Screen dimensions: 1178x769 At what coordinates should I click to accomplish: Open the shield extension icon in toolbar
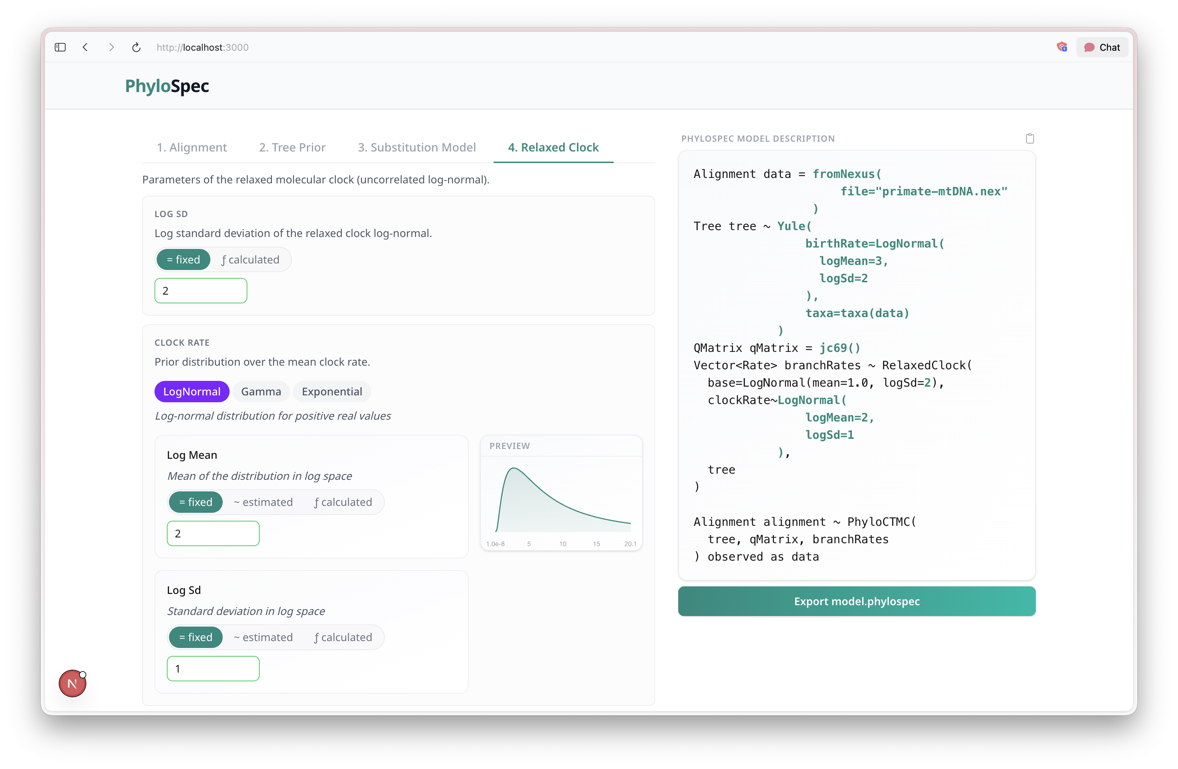tap(1062, 47)
